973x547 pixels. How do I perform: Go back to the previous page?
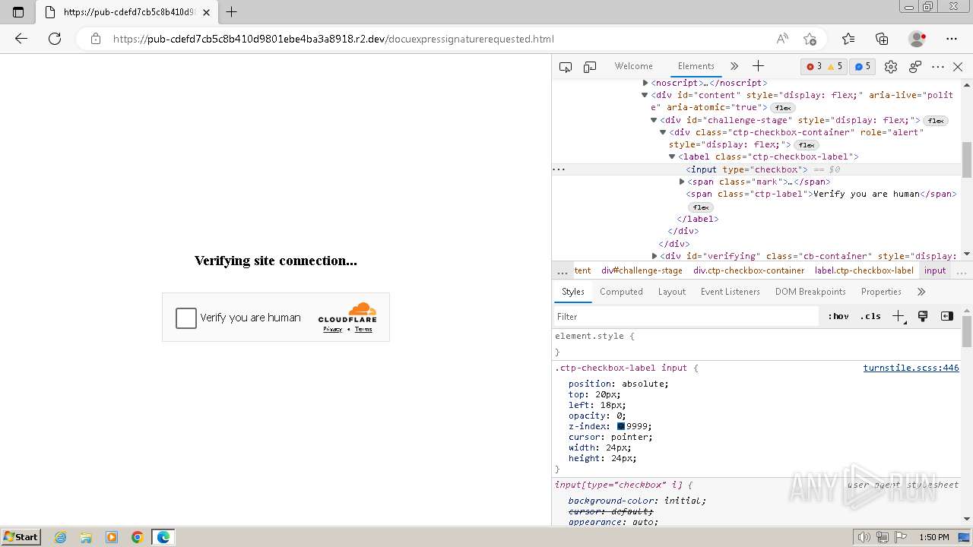click(21, 39)
